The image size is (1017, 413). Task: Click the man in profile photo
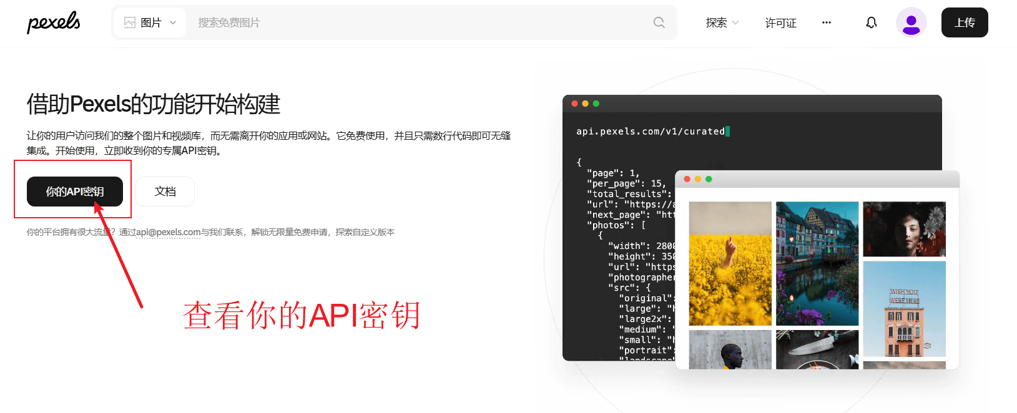[730, 349]
